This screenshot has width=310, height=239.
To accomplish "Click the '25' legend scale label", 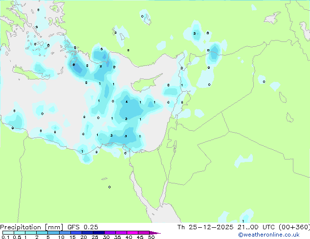I will tap(95, 237).
